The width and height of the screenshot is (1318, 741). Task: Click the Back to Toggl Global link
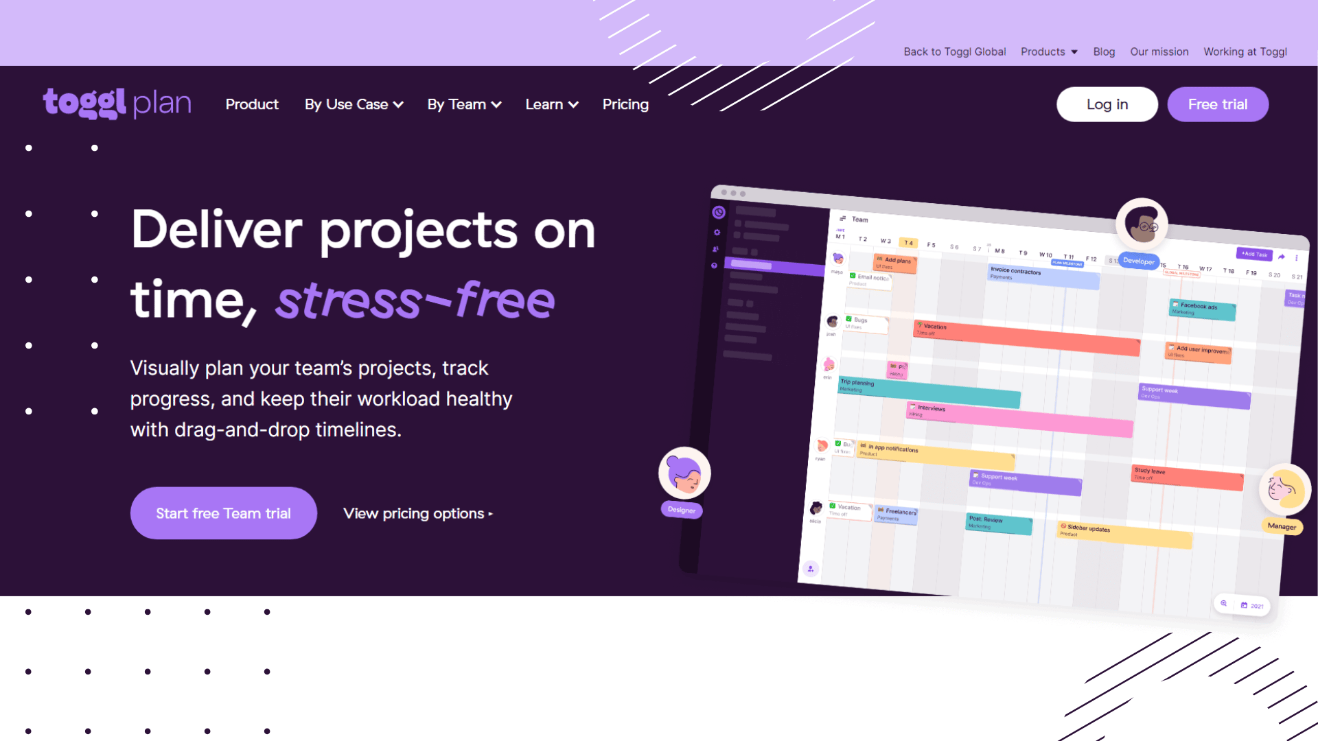(x=954, y=51)
